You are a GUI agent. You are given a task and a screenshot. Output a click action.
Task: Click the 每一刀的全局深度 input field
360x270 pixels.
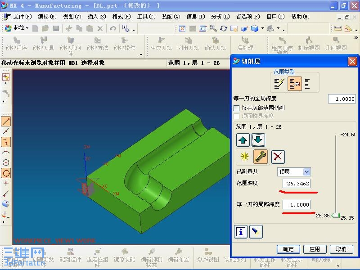point(342,99)
